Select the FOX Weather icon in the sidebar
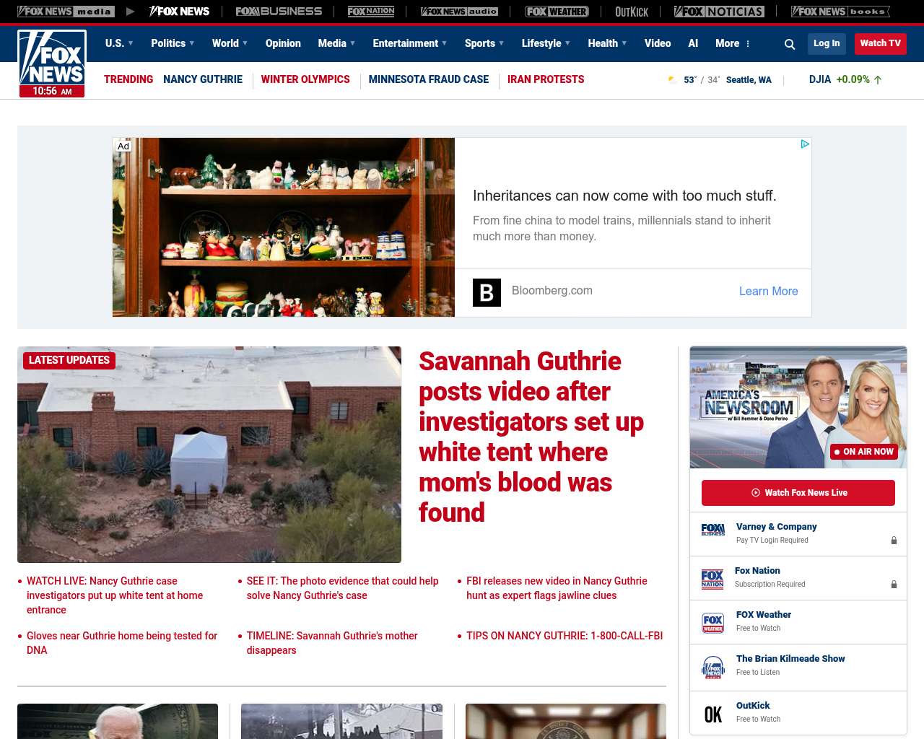 pos(712,623)
